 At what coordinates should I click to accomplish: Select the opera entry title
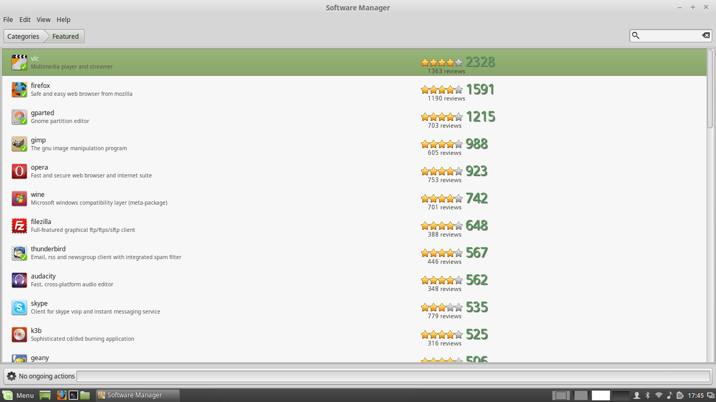pyautogui.click(x=39, y=167)
